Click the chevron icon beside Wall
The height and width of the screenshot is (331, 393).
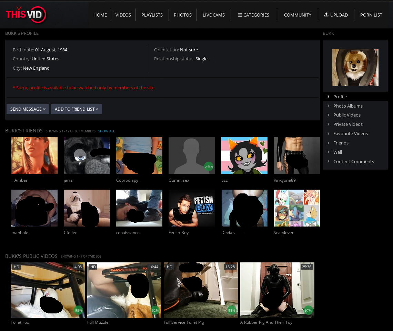pyautogui.click(x=328, y=152)
